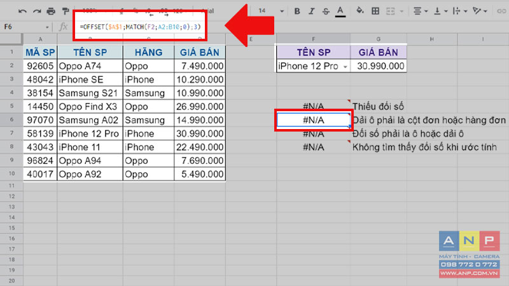
Task: Select the #N/A cell in row 8
Action: [313, 147]
